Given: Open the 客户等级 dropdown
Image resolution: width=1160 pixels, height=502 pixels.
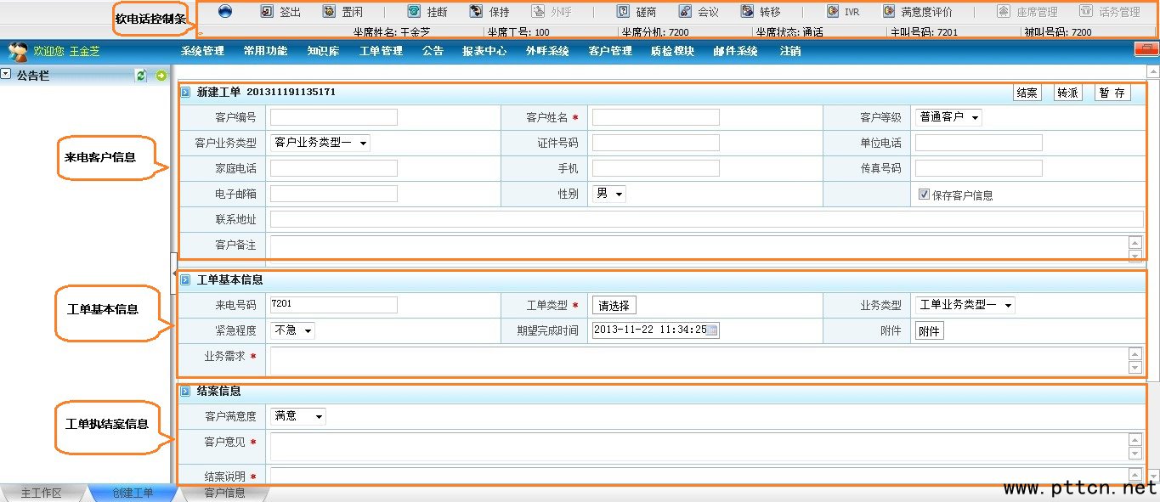Looking at the screenshot, I should point(948,117).
